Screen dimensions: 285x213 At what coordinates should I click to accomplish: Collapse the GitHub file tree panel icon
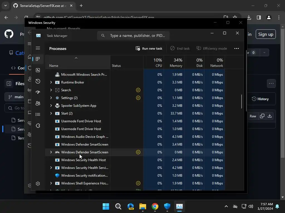coord(9,83)
